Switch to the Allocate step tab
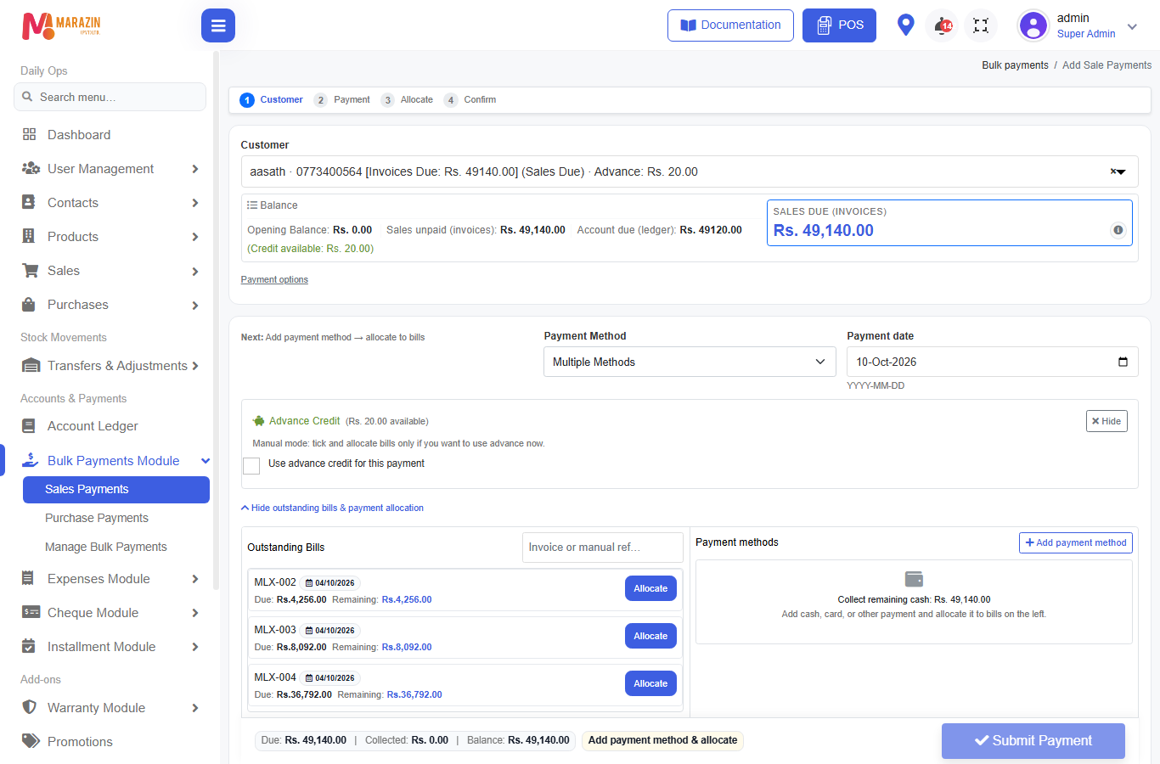The width and height of the screenshot is (1160, 764). (x=407, y=100)
